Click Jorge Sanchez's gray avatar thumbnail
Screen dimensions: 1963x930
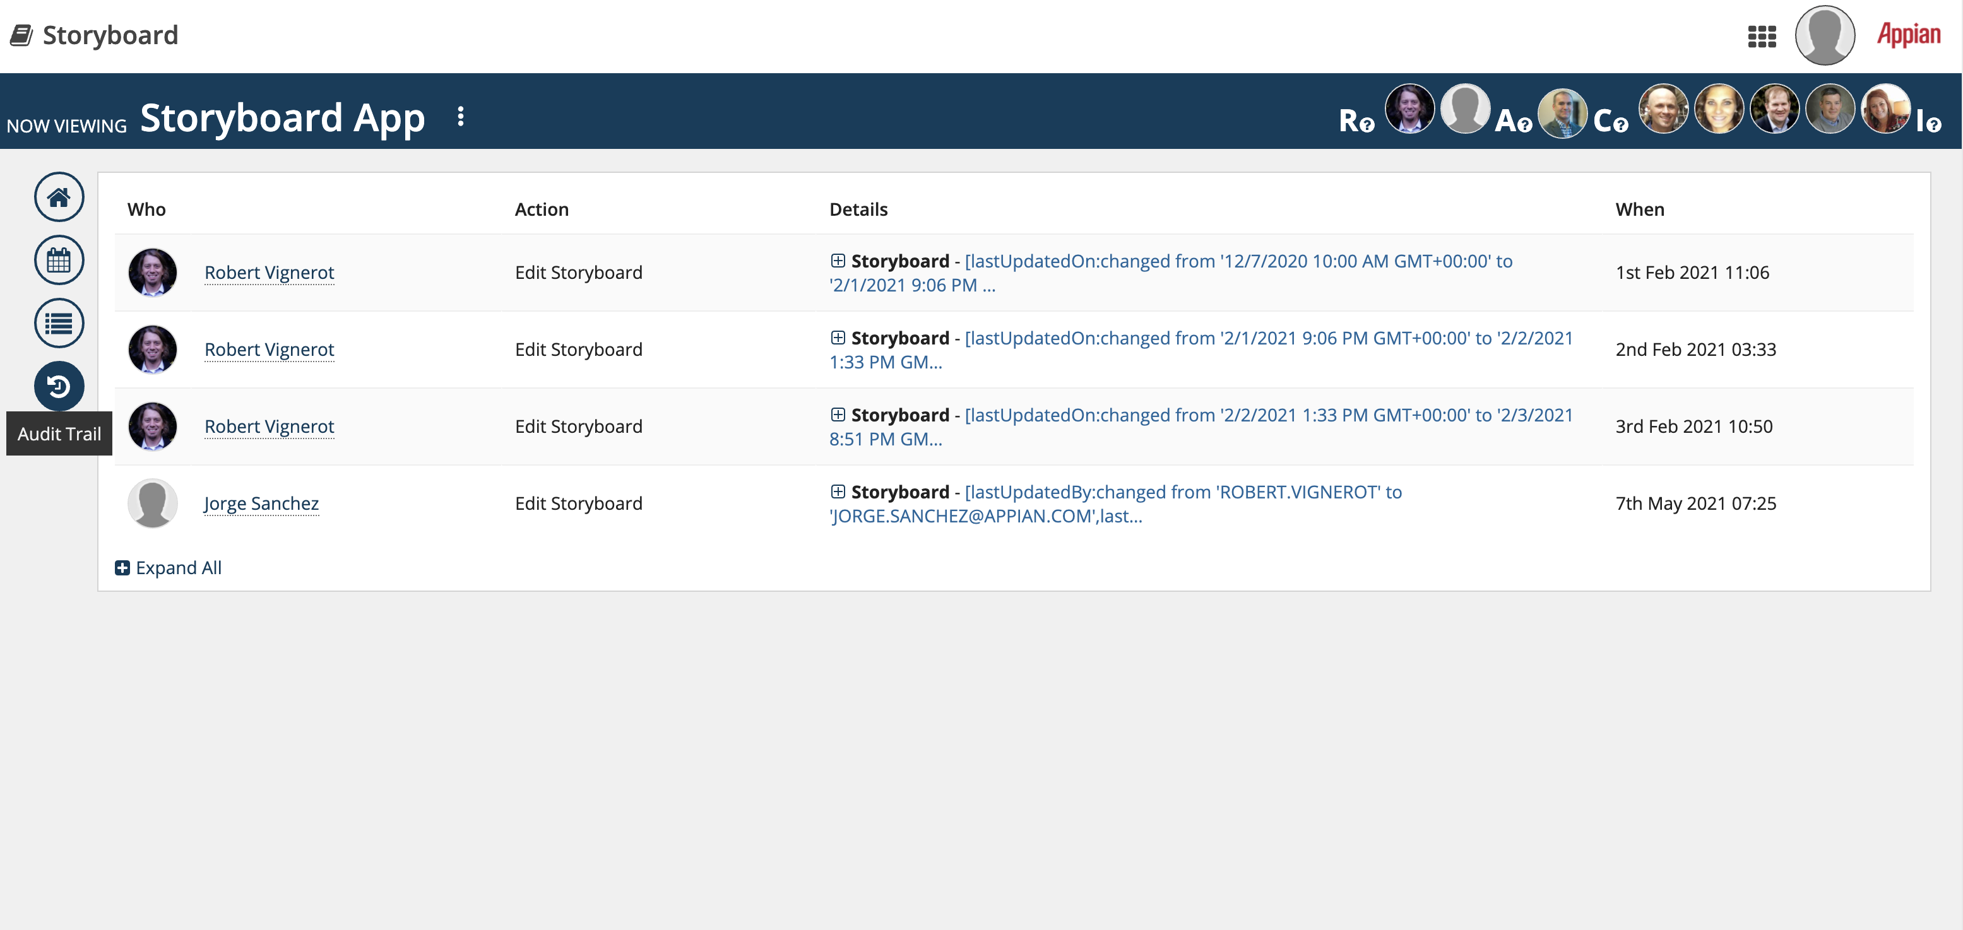point(152,503)
